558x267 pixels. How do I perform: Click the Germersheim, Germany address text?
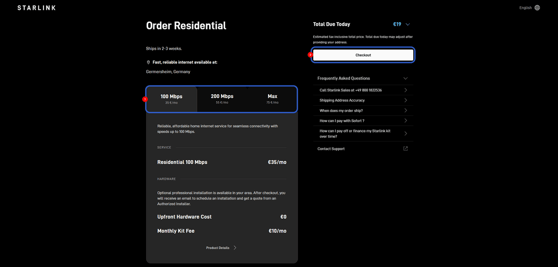coord(168,72)
